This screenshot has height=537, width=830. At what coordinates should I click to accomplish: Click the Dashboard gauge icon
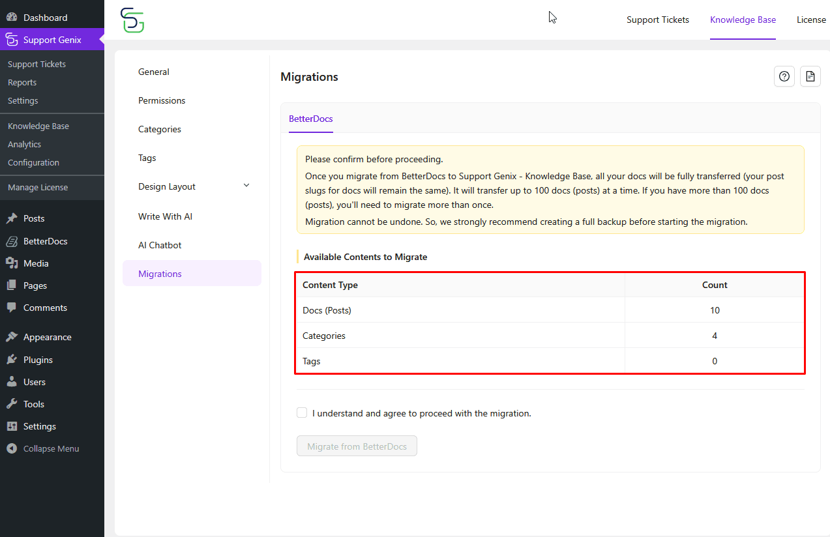pyautogui.click(x=12, y=18)
